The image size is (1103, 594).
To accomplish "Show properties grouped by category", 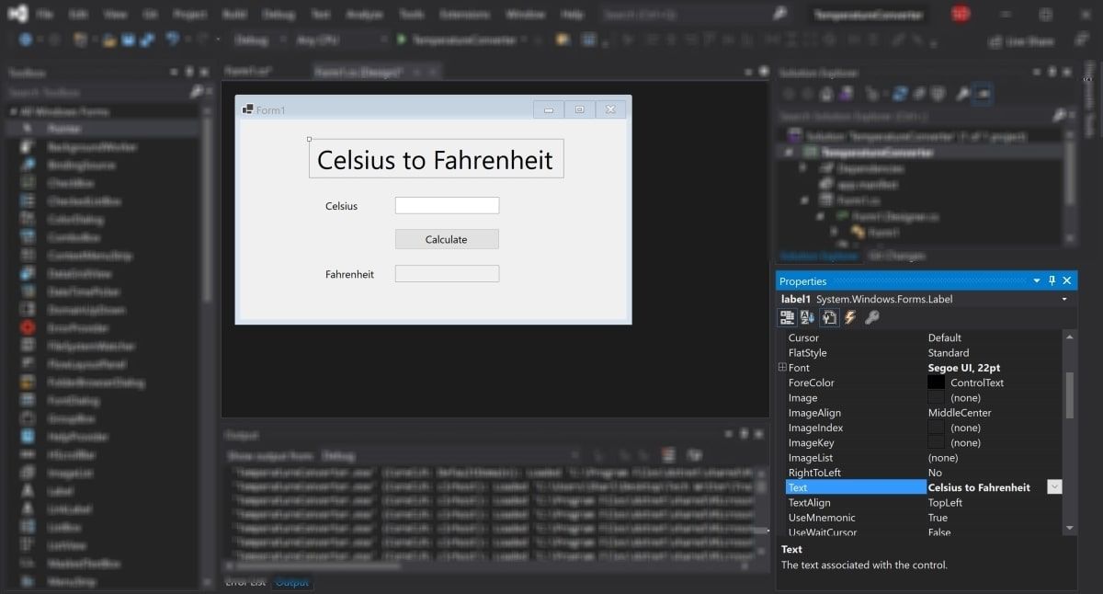I will click(788, 317).
